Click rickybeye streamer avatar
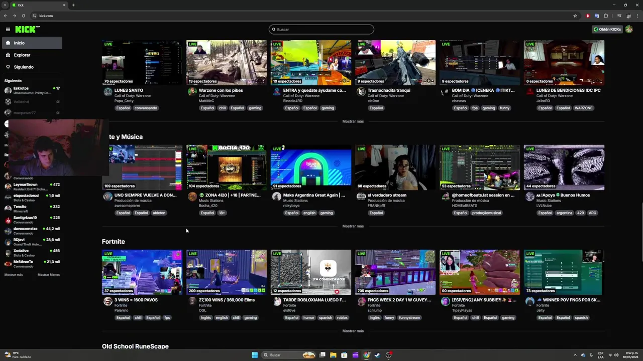The height and width of the screenshot is (361, 643). 276,197
